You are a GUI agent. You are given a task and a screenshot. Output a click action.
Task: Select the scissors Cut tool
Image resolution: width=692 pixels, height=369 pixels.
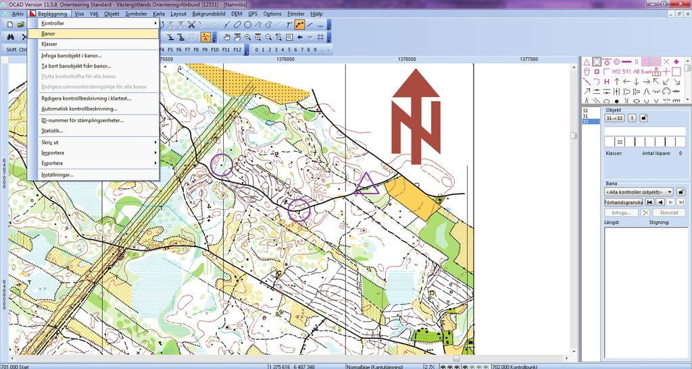pyautogui.click(x=191, y=25)
